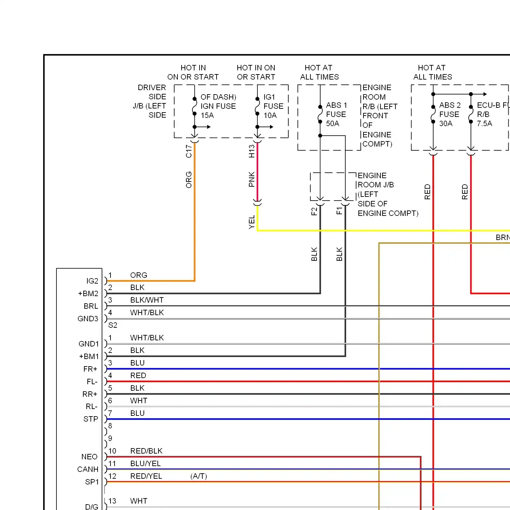Screen dimensions: 510x510
Task: Select the BRL terminal label
Action: point(91,306)
